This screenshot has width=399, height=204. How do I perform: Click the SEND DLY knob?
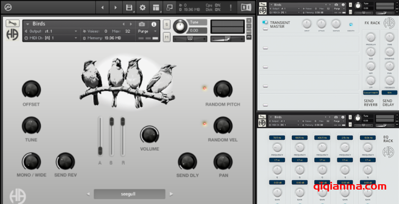click(x=187, y=162)
